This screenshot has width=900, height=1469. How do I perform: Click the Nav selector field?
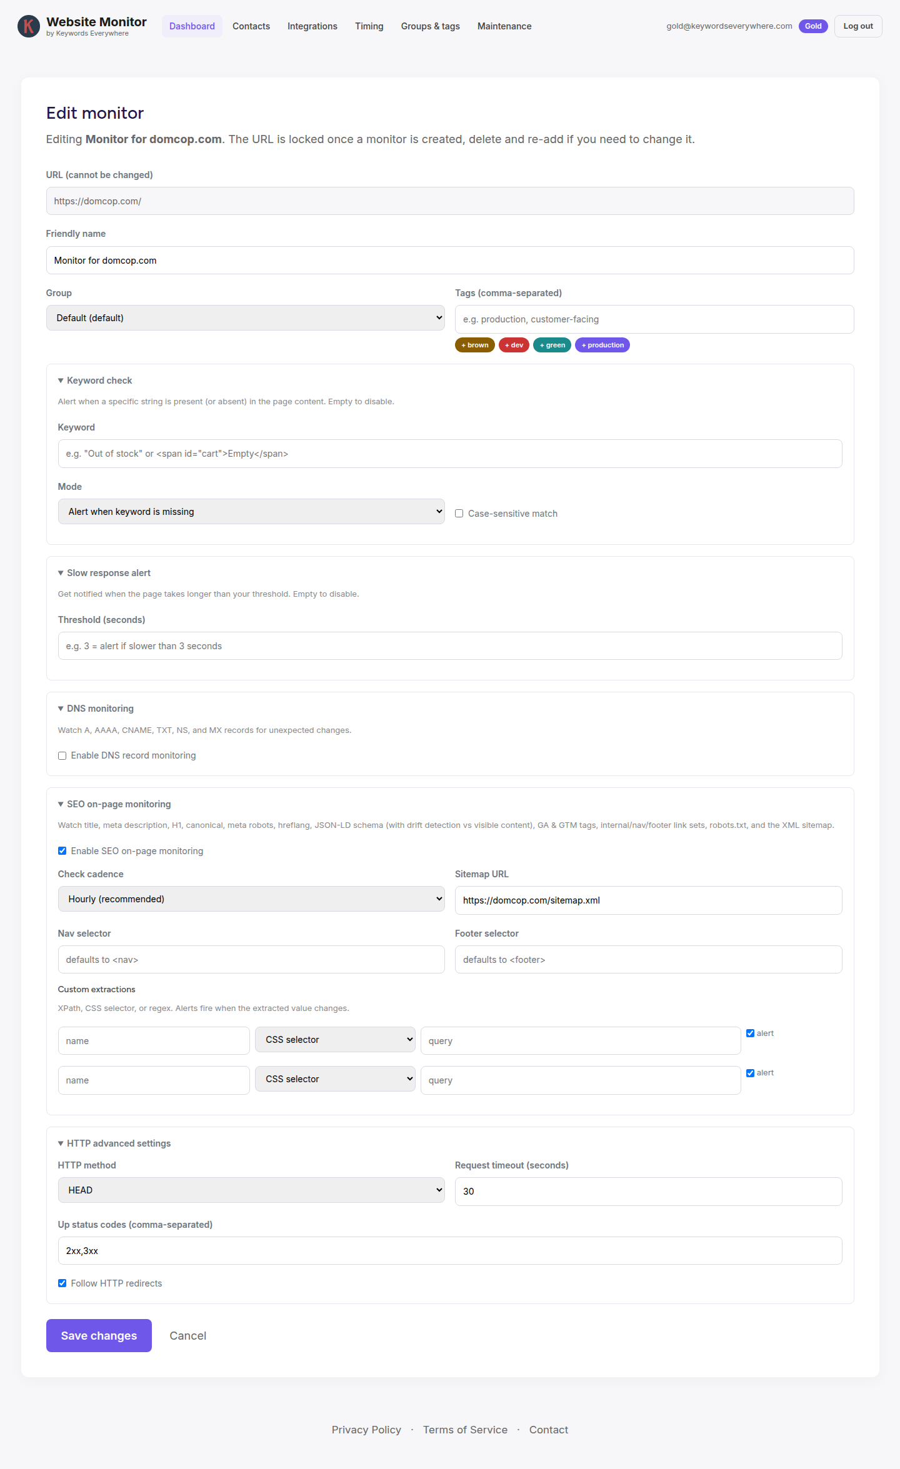[x=251, y=960]
